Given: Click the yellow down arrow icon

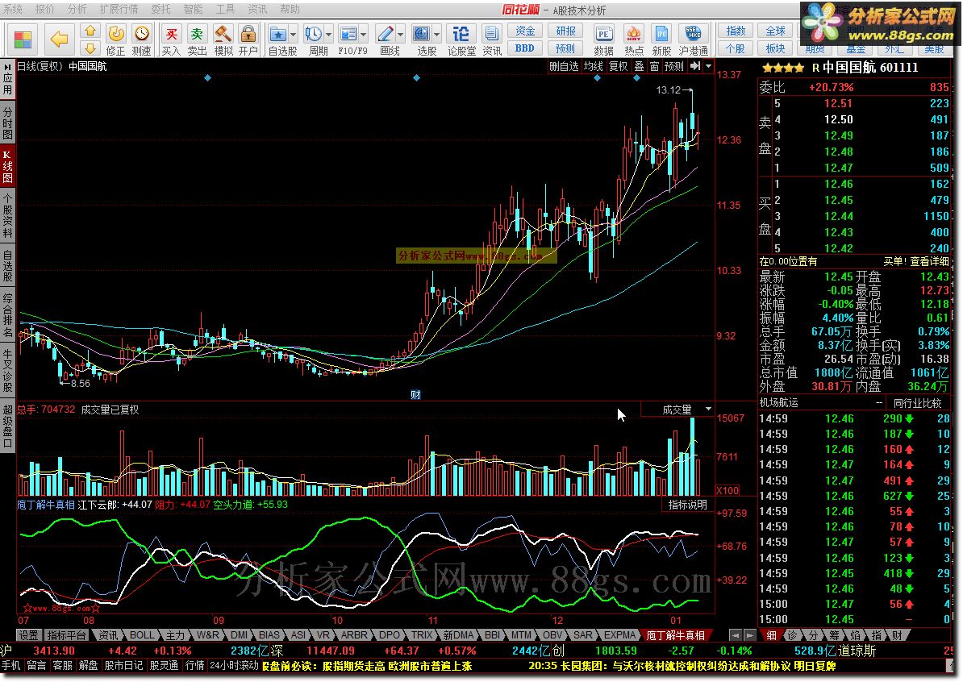Looking at the screenshot, I should tap(90, 48).
